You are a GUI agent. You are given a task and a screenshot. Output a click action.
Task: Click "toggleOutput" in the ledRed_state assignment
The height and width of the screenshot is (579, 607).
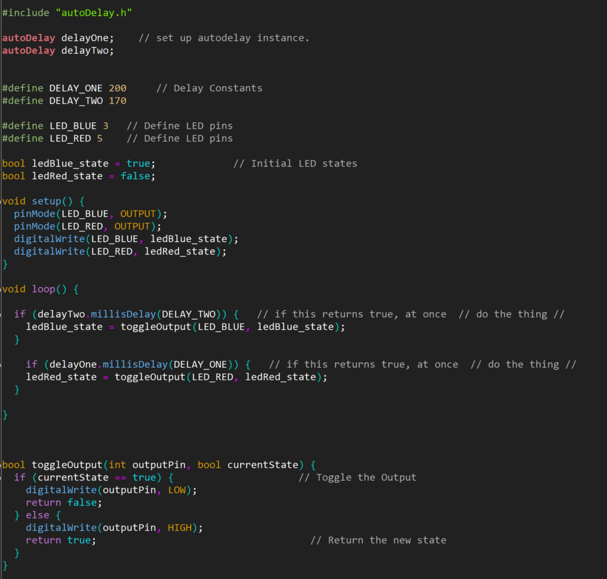tap(150, 377)
